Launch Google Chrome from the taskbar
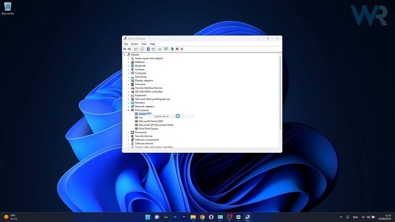 pos(202,217)
